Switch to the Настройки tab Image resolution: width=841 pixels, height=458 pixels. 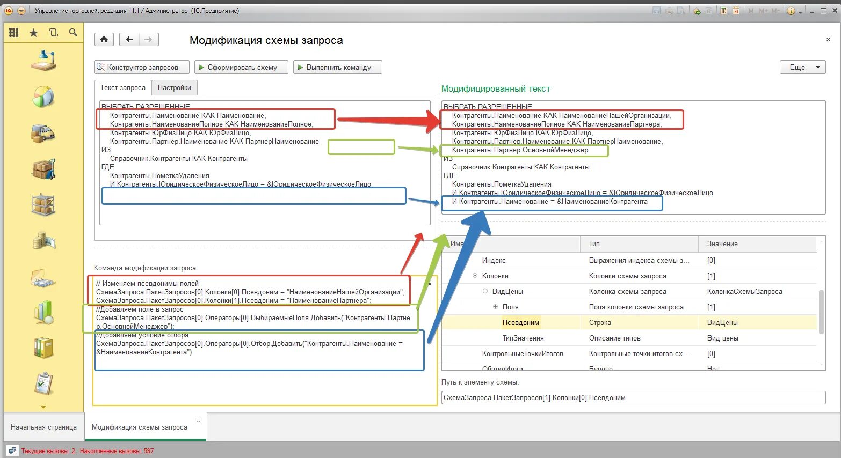pyautogui.click(x=175, y=87)
